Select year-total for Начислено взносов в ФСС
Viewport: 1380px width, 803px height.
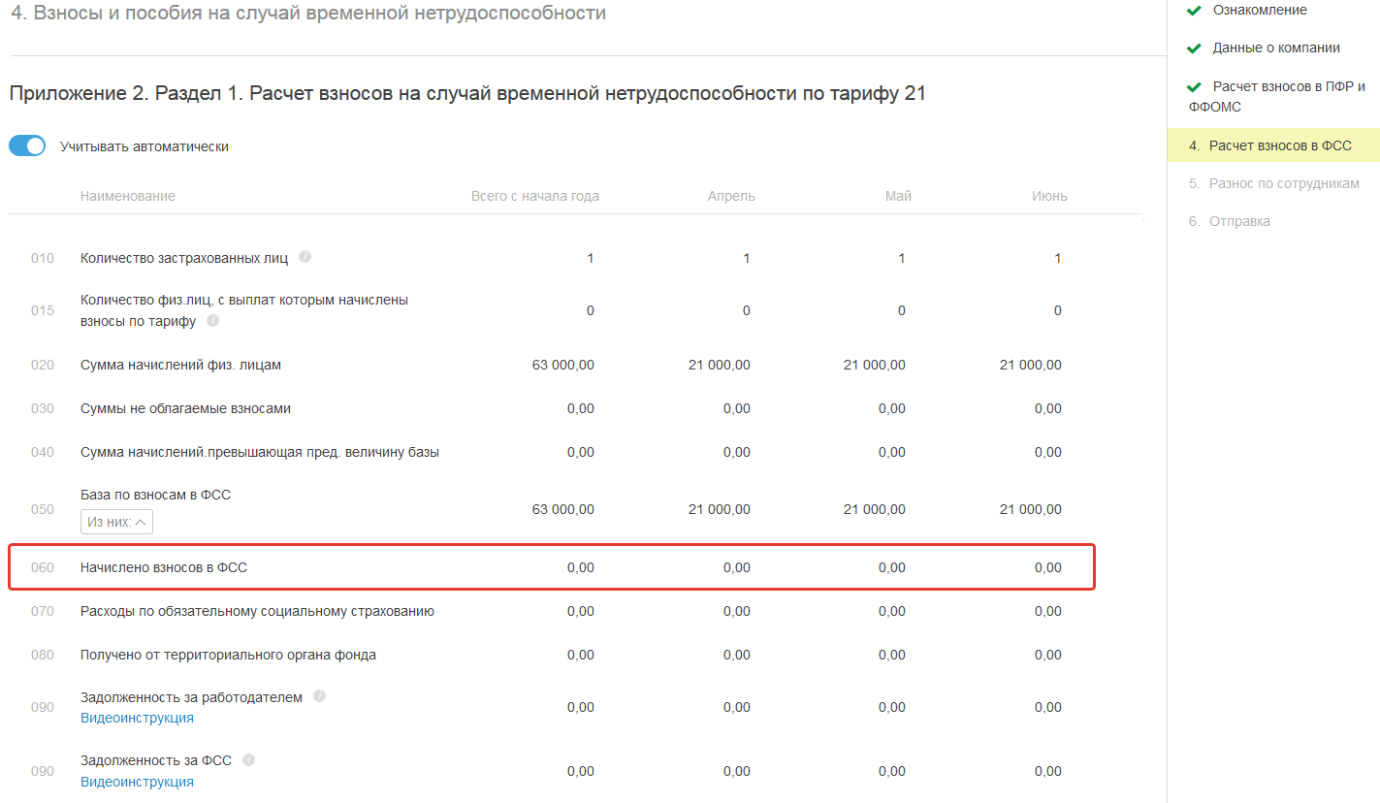581,567
